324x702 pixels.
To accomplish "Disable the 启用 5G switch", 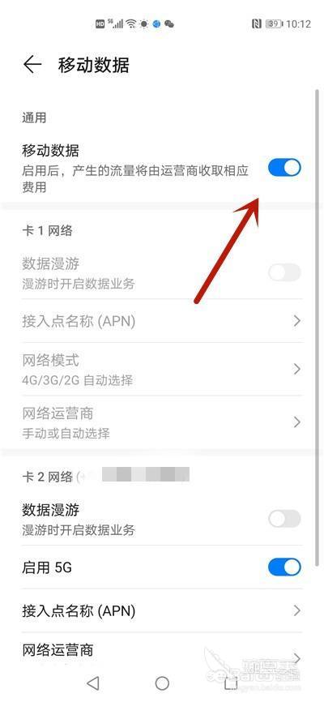I will [284, 567].
